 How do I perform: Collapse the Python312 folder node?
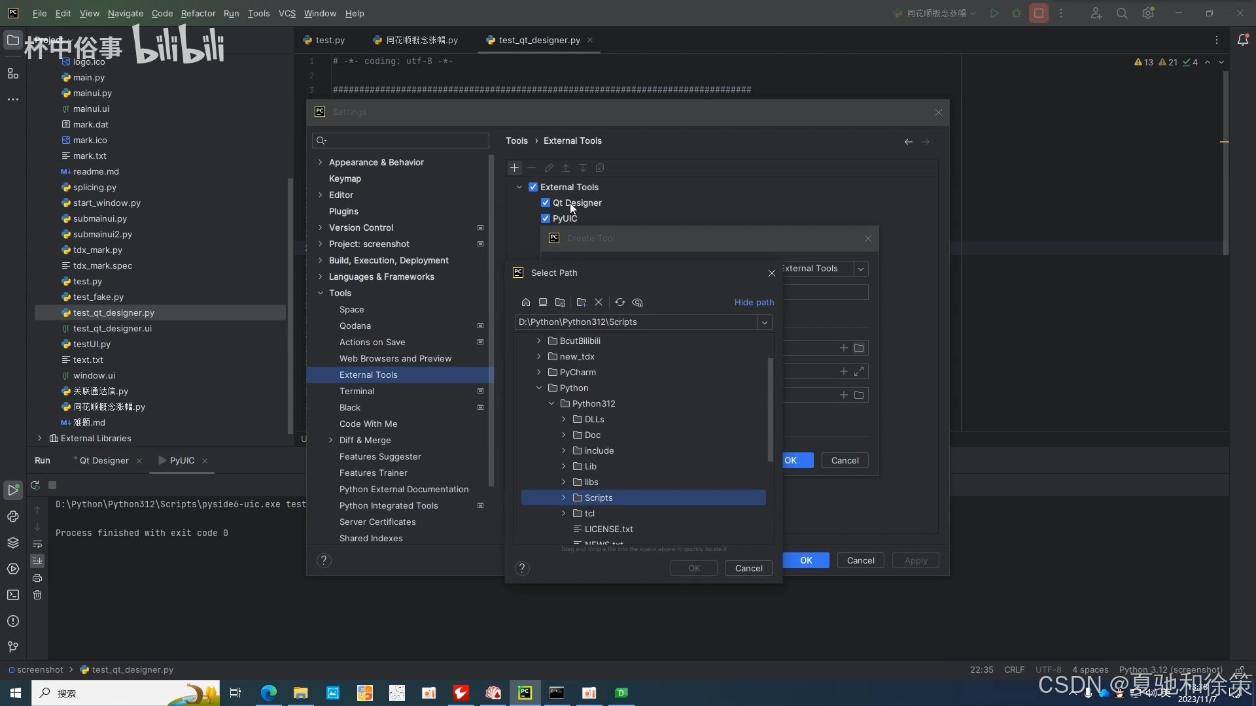point(551,403)
